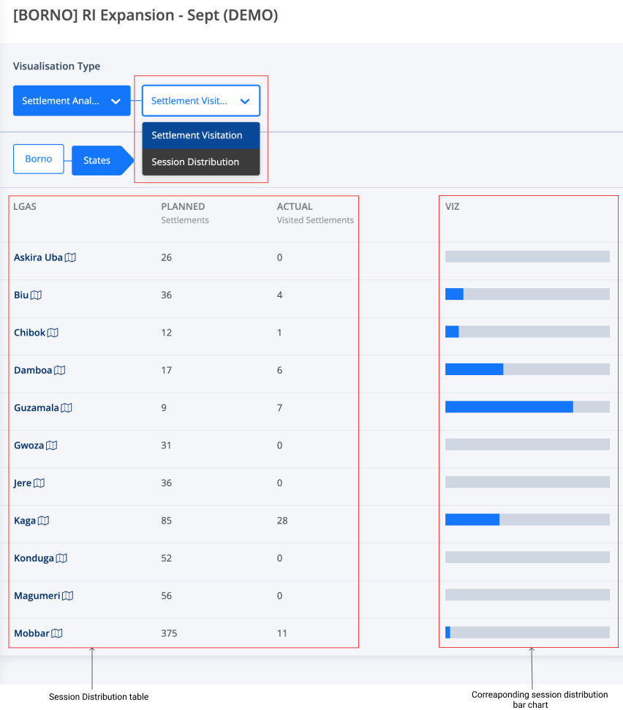Open the Mobbar LGA link
This screenshot has width=623, height=710.
(x=31, y=633)
